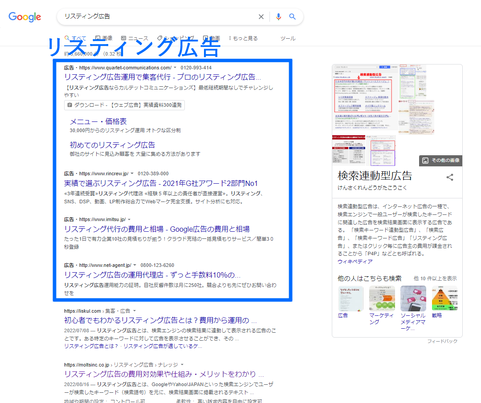
Task: Select the 広告 related search thumbnail
Action: point(351,298)
